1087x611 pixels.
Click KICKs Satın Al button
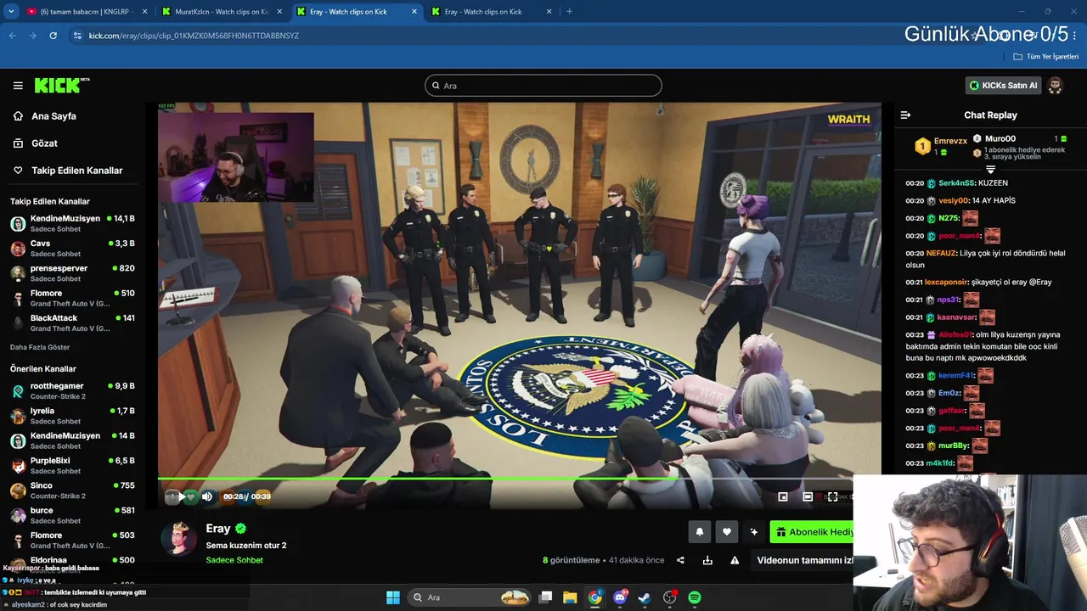[x=1003, y=86]
